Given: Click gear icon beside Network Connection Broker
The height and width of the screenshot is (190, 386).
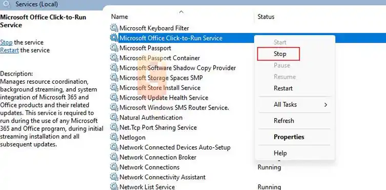Looking at the screenshot, I should pos(114,157).
